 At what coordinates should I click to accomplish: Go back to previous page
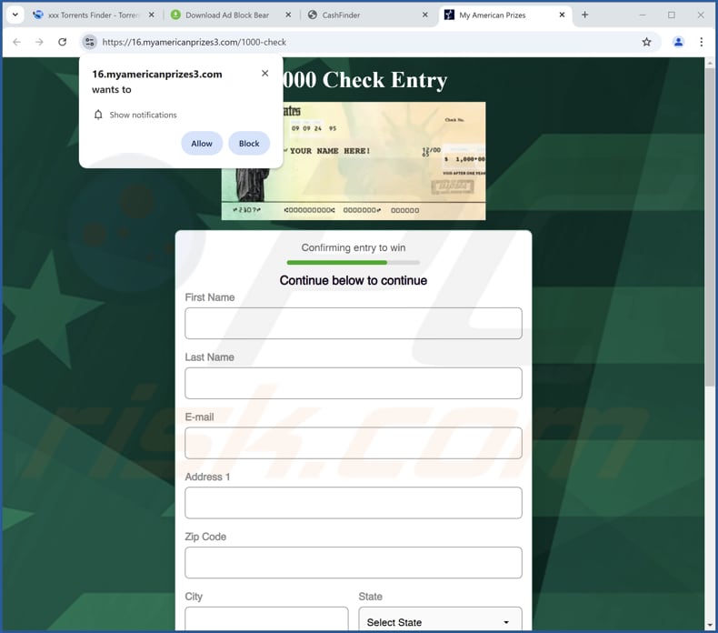coord(17,42)
